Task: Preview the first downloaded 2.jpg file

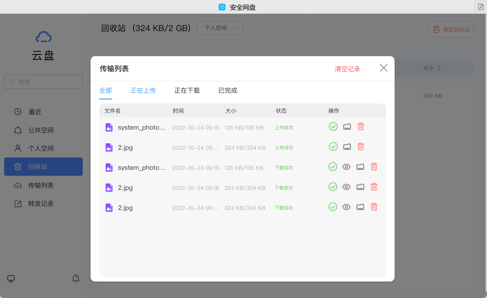Action: click(x=346, y=187)
